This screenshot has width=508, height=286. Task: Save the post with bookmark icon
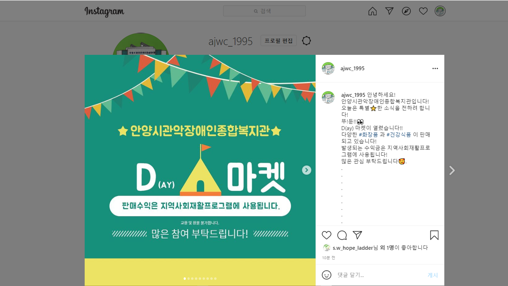(434, 235)
